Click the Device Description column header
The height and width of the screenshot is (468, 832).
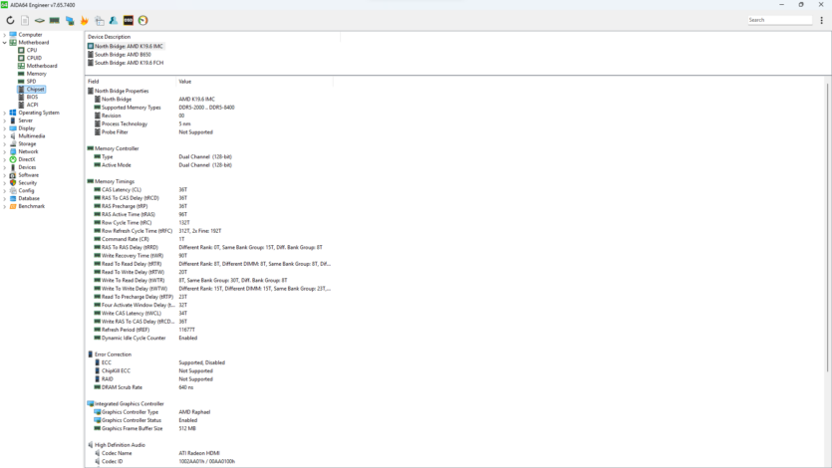[212, 37]
